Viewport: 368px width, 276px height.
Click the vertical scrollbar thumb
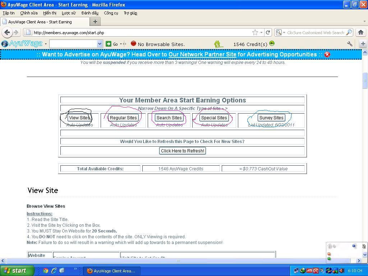(365, 81)
